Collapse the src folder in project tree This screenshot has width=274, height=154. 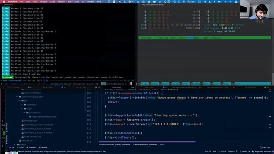19,101
